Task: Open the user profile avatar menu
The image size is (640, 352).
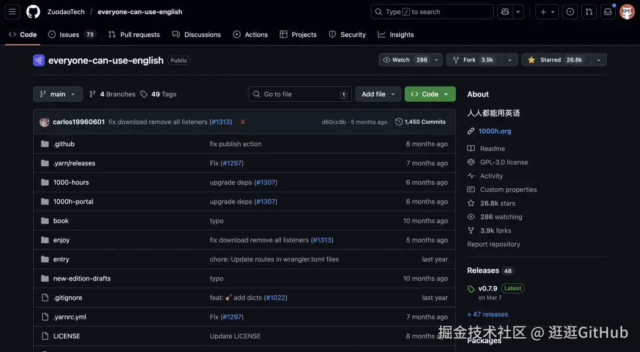Action: point(627,12)
